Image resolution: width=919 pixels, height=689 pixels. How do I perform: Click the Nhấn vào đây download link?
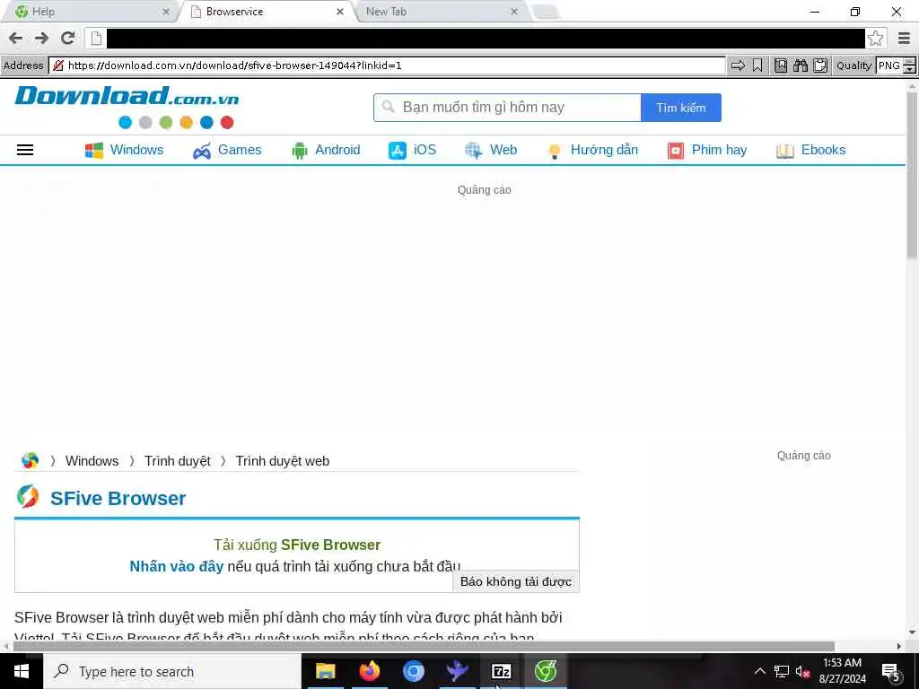click(x=177, y=567)
